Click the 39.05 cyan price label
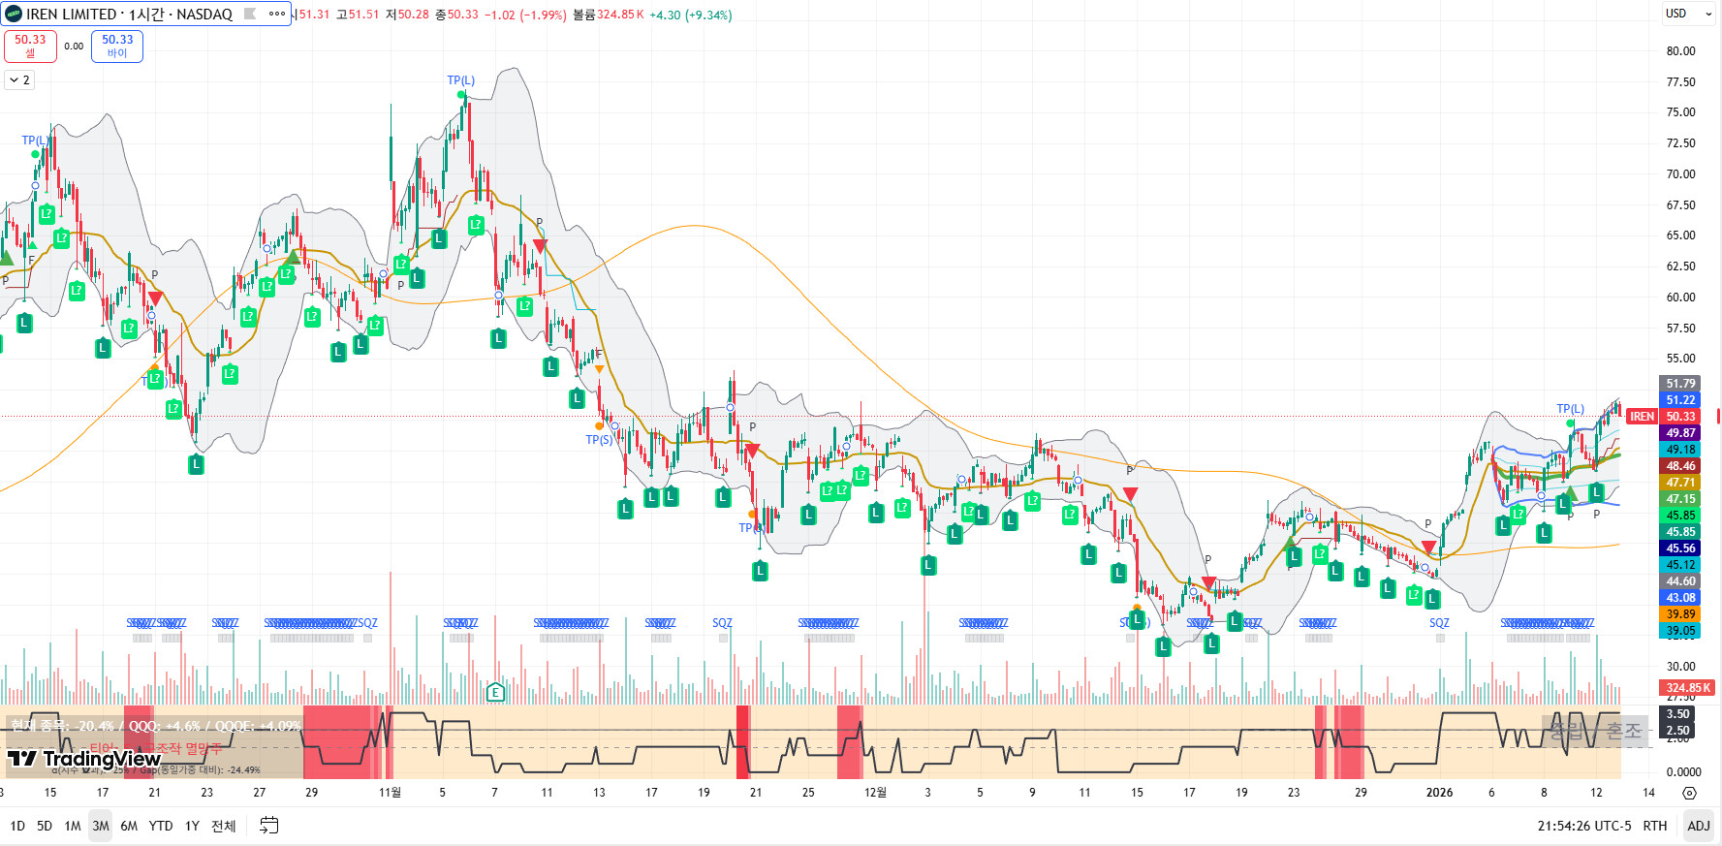Screen dimensions: 1722x846 (x=1680, y=631)
